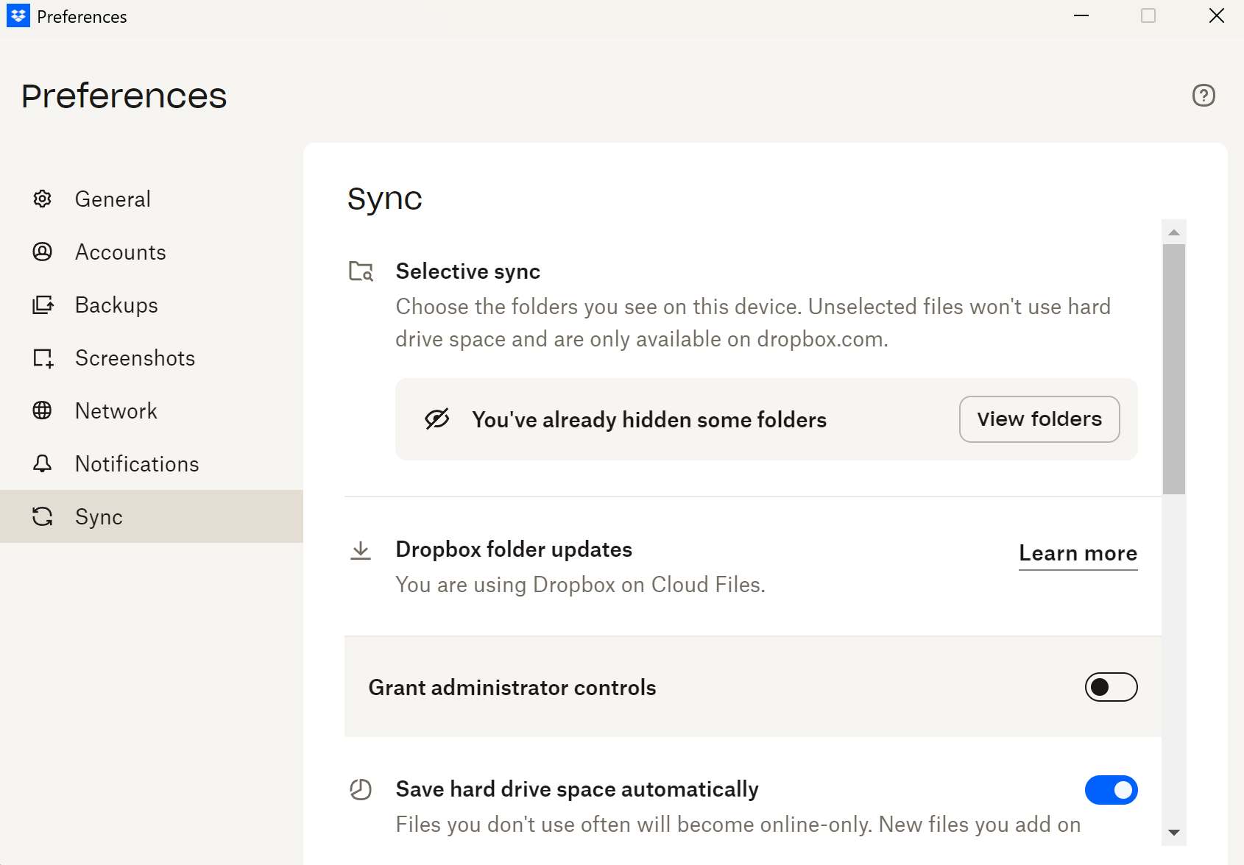Go to the Backups section
This screenshot has height=865, width=1244.
(x=152, y=305)
